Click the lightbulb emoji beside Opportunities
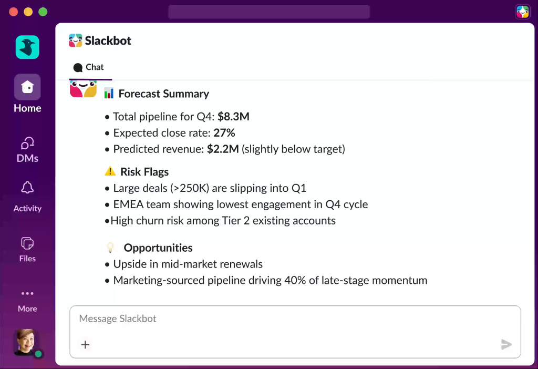The image size is (538, 369). click(x=109, y=246)
